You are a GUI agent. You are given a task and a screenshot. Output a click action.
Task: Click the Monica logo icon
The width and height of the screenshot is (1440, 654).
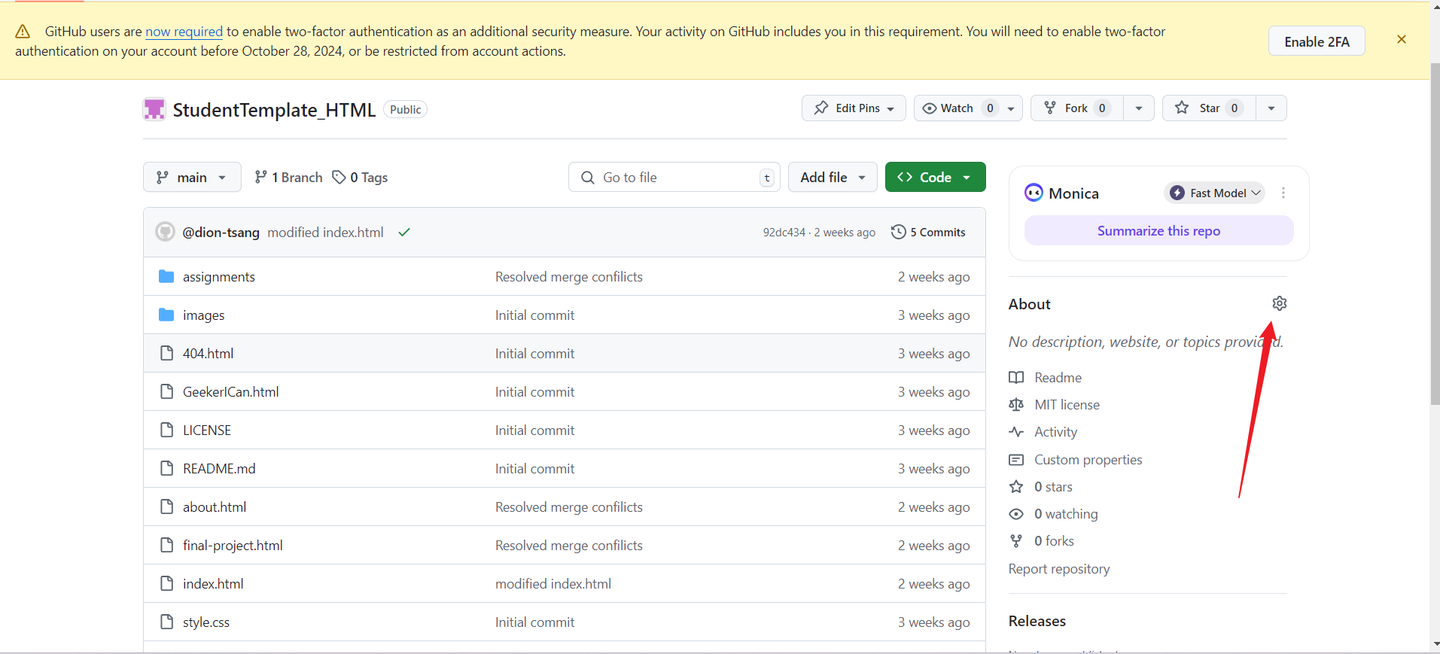coord(1034,193)
